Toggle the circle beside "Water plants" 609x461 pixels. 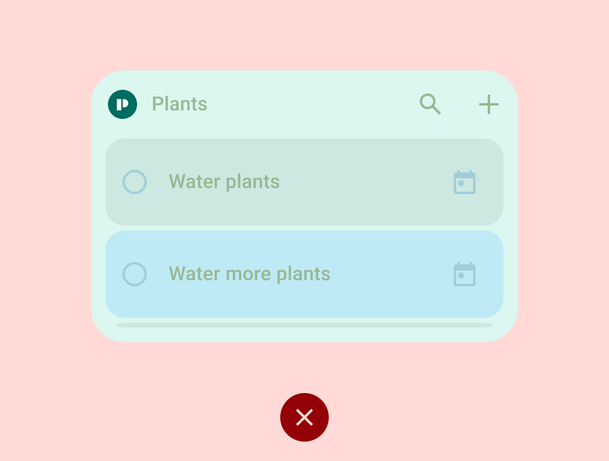[135, 182]
